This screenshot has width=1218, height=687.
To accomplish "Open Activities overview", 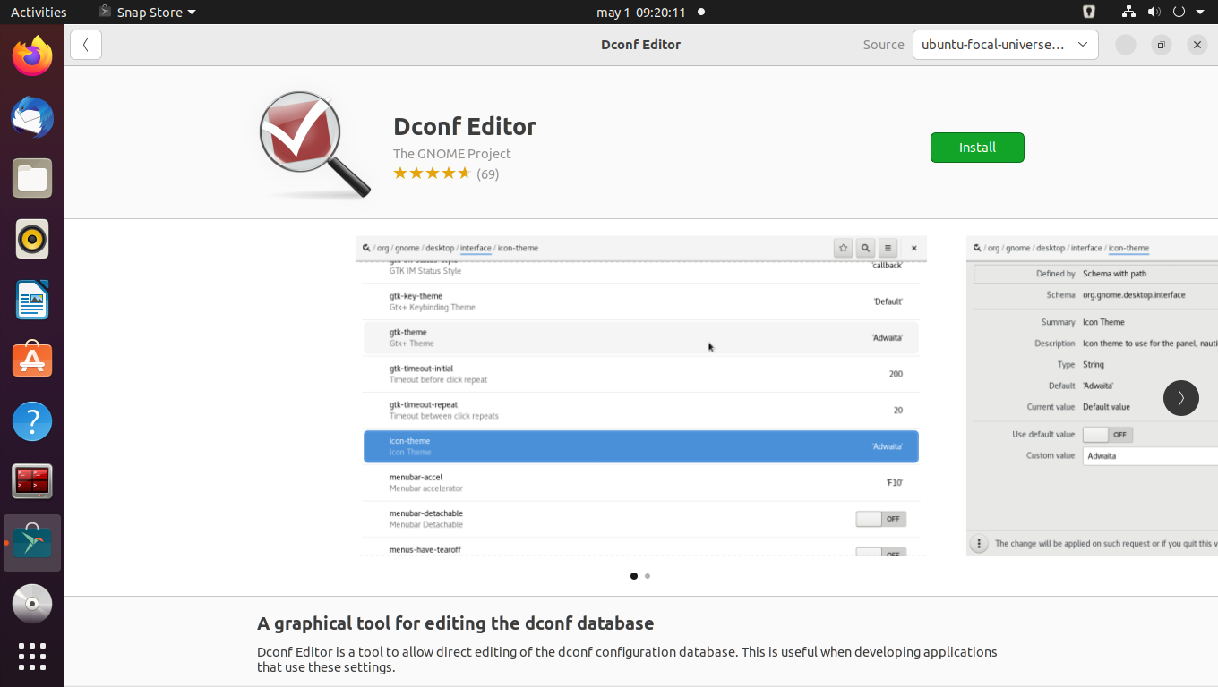I will click(x=39, y=12).
